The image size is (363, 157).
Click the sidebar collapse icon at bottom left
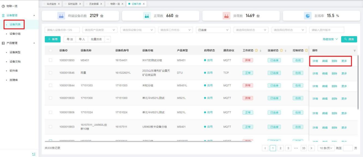click(34, 154)
